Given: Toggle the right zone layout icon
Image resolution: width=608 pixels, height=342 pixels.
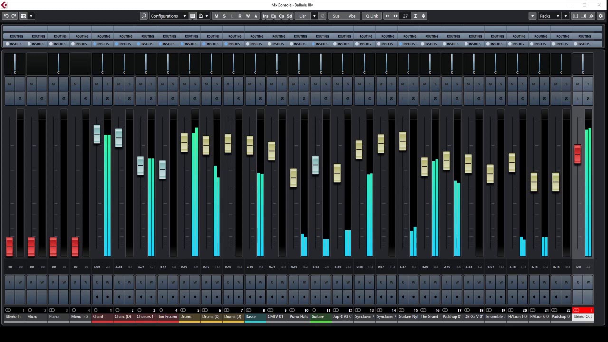Looking at the screenshot, I should 583,16.
